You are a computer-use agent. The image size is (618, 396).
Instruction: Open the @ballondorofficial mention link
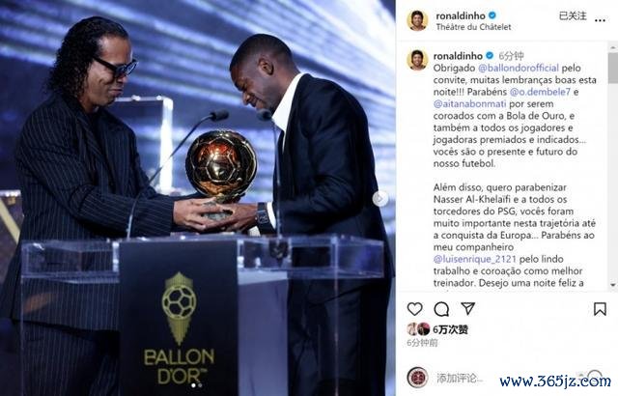tap(519, 68)
